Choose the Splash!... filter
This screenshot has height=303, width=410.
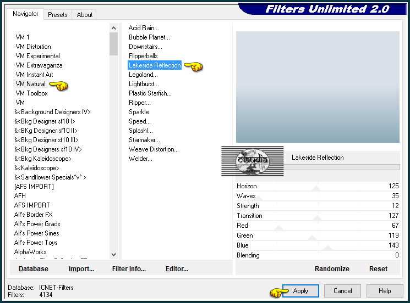(141, 131)
